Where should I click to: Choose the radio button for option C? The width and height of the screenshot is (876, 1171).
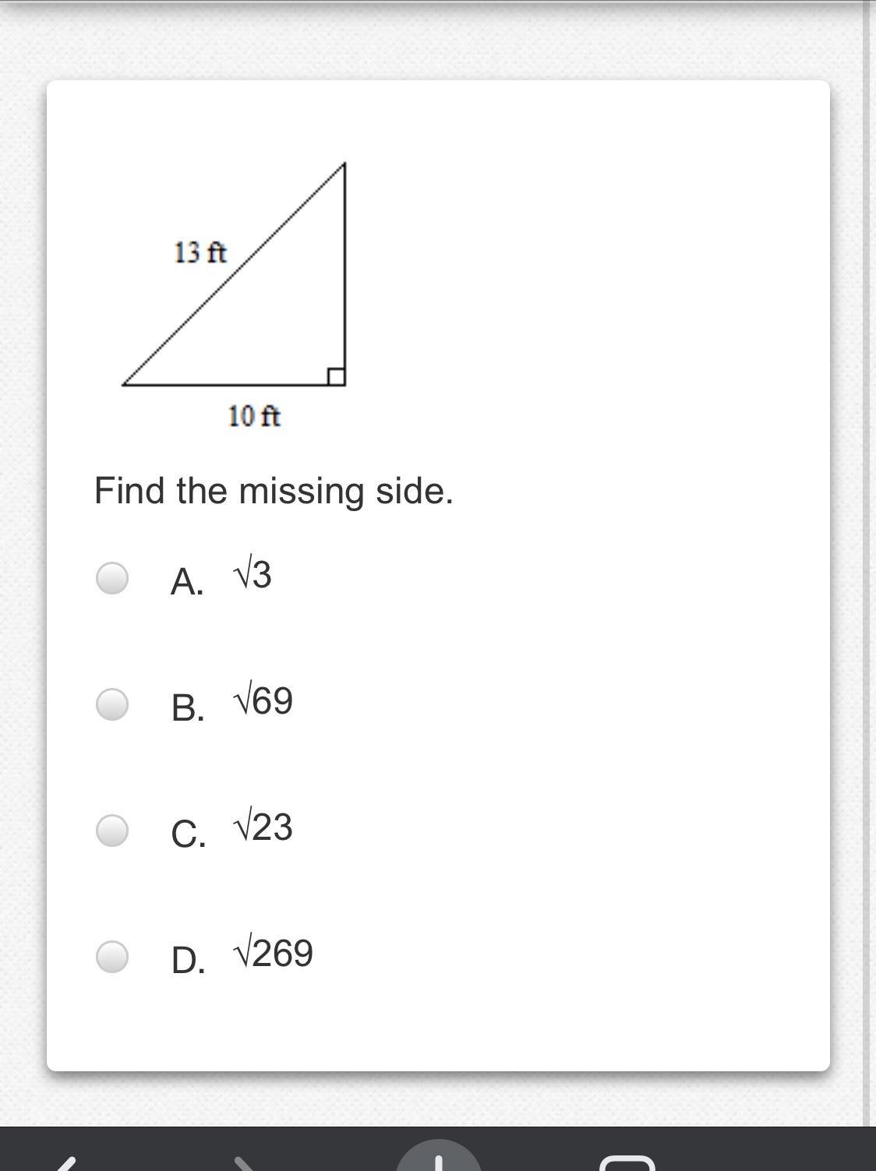click(112, 831)
